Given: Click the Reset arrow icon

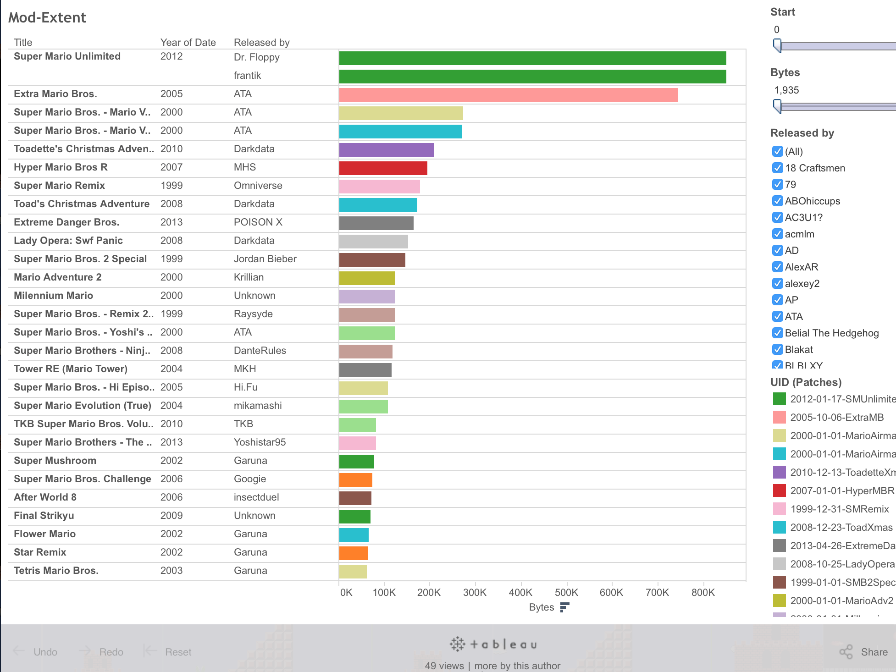Looking at the screenshot, I should tap(150, 651).
